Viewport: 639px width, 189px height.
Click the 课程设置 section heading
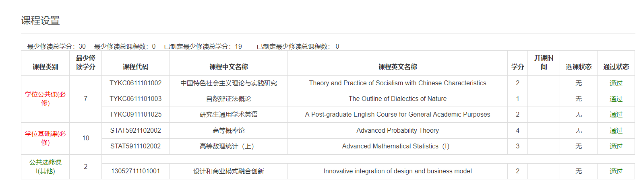click(x=40, y=21)
